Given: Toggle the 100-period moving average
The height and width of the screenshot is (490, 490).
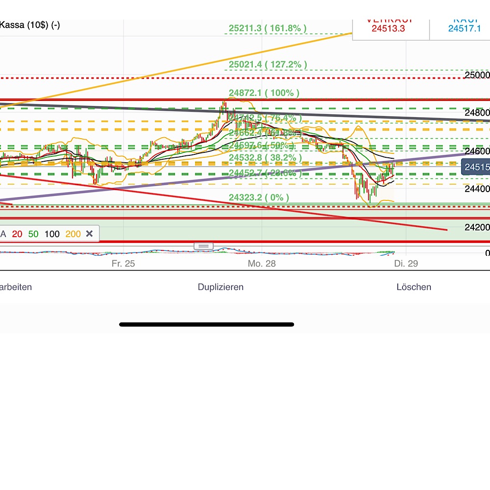Looking at the screenshot, I should [x=51, y=234].
